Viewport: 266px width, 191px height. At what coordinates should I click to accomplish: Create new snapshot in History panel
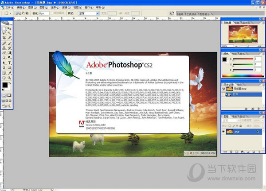click(x=253, y=109)
